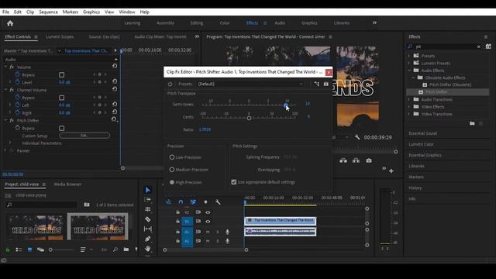
Task: Reset the Pitch Shifter effect
Action: (x=114, y=119)
